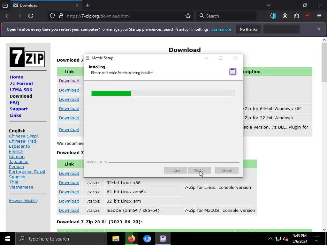This screenshot has width=327, height=245.
Task: Open the Links sidebar link
Action: [15, 115]
